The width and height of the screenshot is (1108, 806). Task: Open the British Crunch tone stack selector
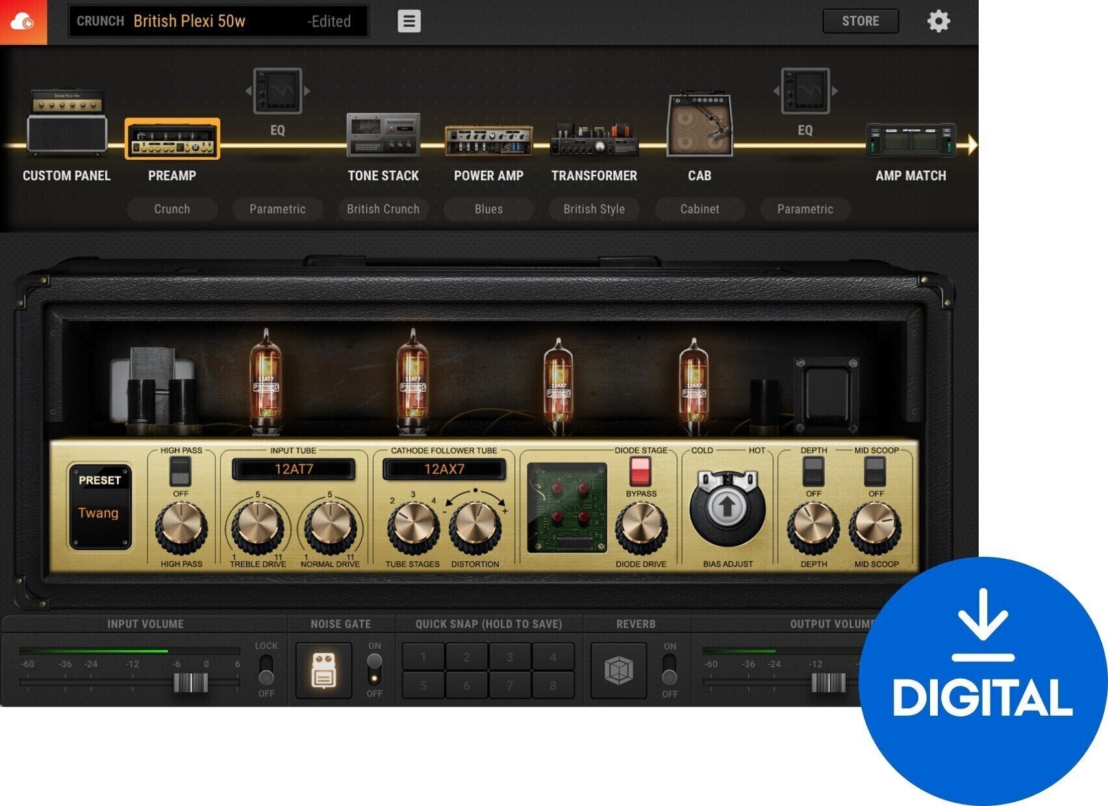(383, 209)
